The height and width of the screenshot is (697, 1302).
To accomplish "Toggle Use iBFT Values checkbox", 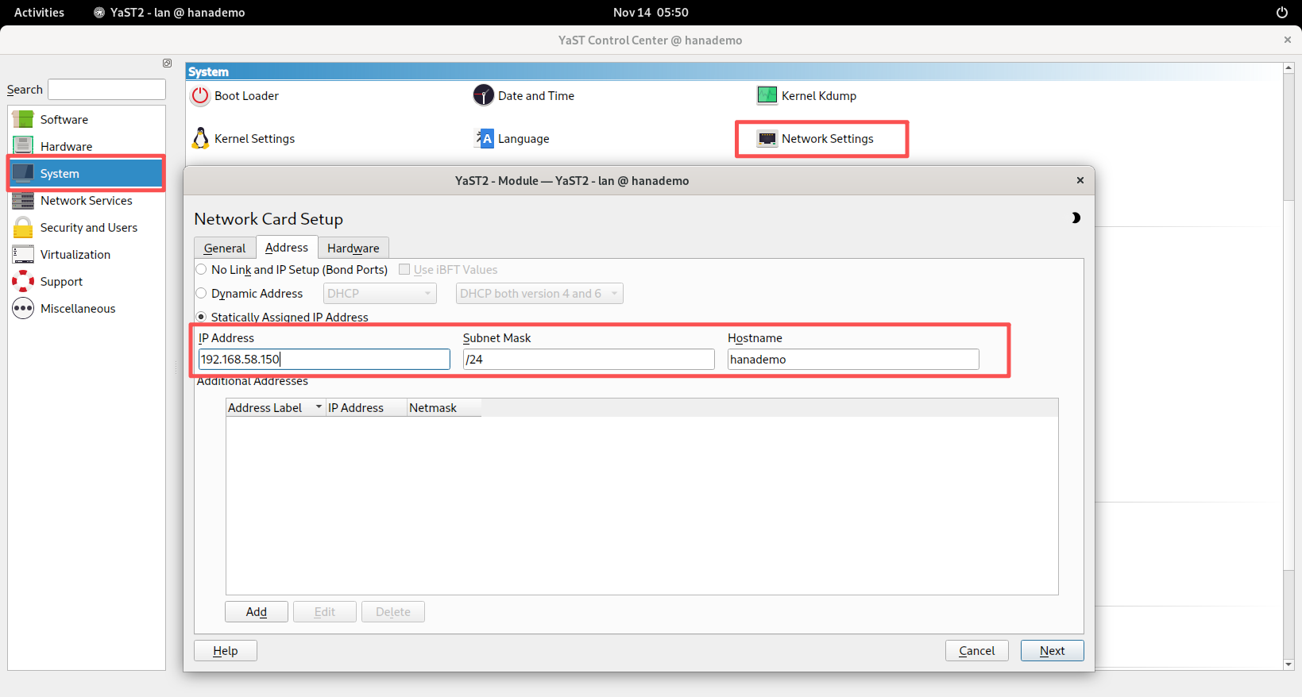I will tap(404, 270).
